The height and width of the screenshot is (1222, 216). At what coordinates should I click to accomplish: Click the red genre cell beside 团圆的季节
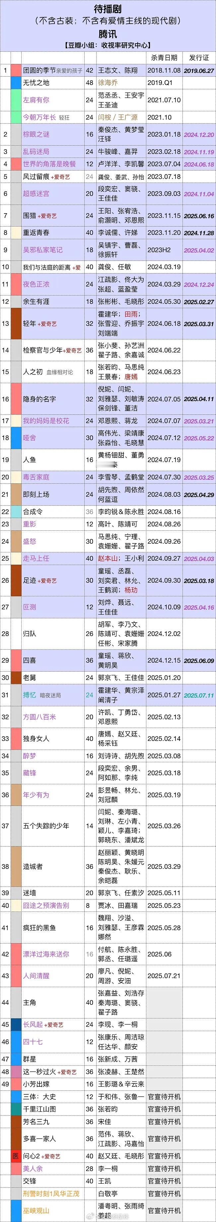16,70
